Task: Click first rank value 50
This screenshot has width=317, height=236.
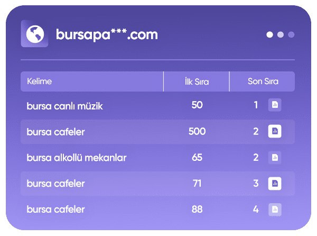Action: tap(197, 105)
